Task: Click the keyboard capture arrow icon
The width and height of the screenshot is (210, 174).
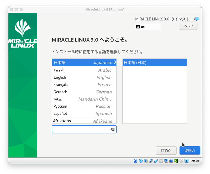Action: (x=186, y=161)
